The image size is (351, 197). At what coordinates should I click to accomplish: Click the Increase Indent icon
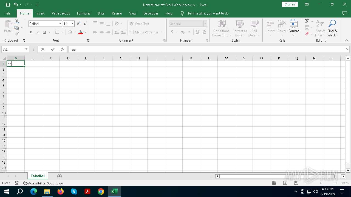click(123, 32)
